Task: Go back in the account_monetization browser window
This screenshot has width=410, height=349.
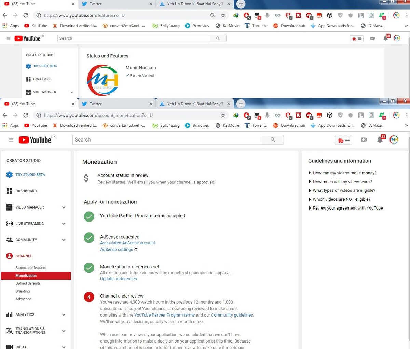Action: 5,115
